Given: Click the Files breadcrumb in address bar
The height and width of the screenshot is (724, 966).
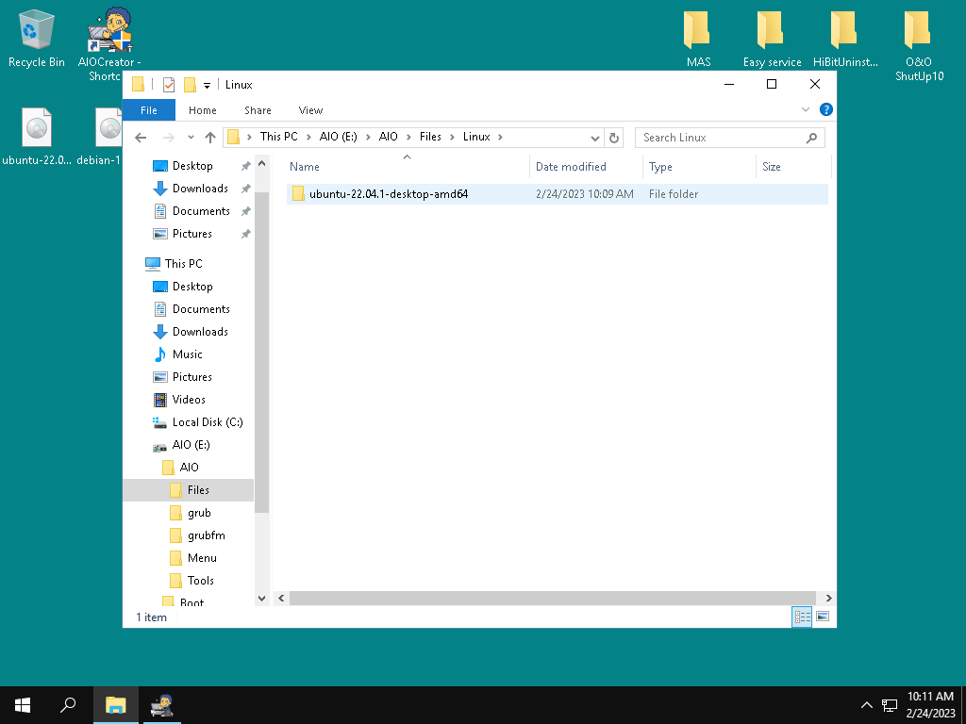Looking at the screenshot, I should coord(430,137).
